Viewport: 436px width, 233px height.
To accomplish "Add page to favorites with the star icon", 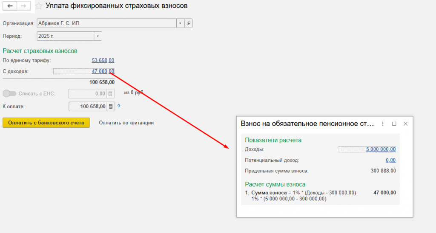I will (x=39, y=6).
